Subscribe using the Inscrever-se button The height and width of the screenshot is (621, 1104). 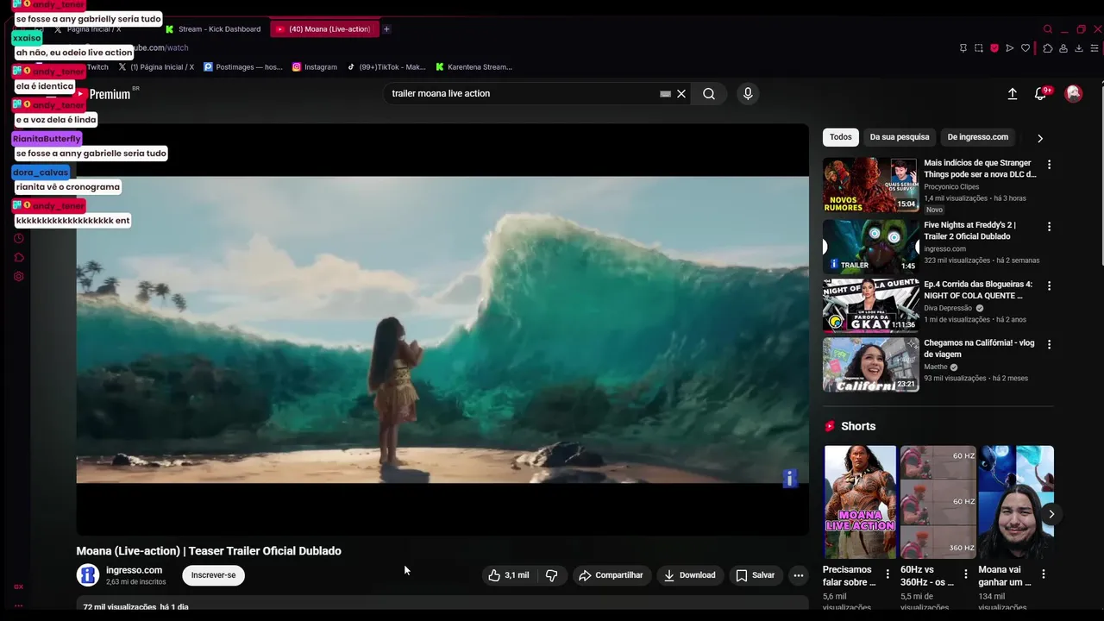pos(213,575)
